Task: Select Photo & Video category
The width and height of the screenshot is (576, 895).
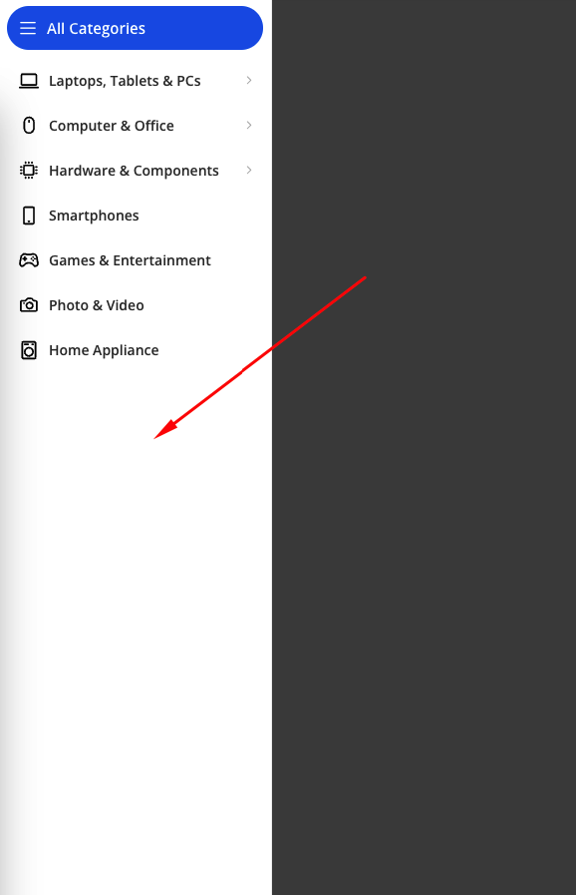Action: [x=97, y=305]
